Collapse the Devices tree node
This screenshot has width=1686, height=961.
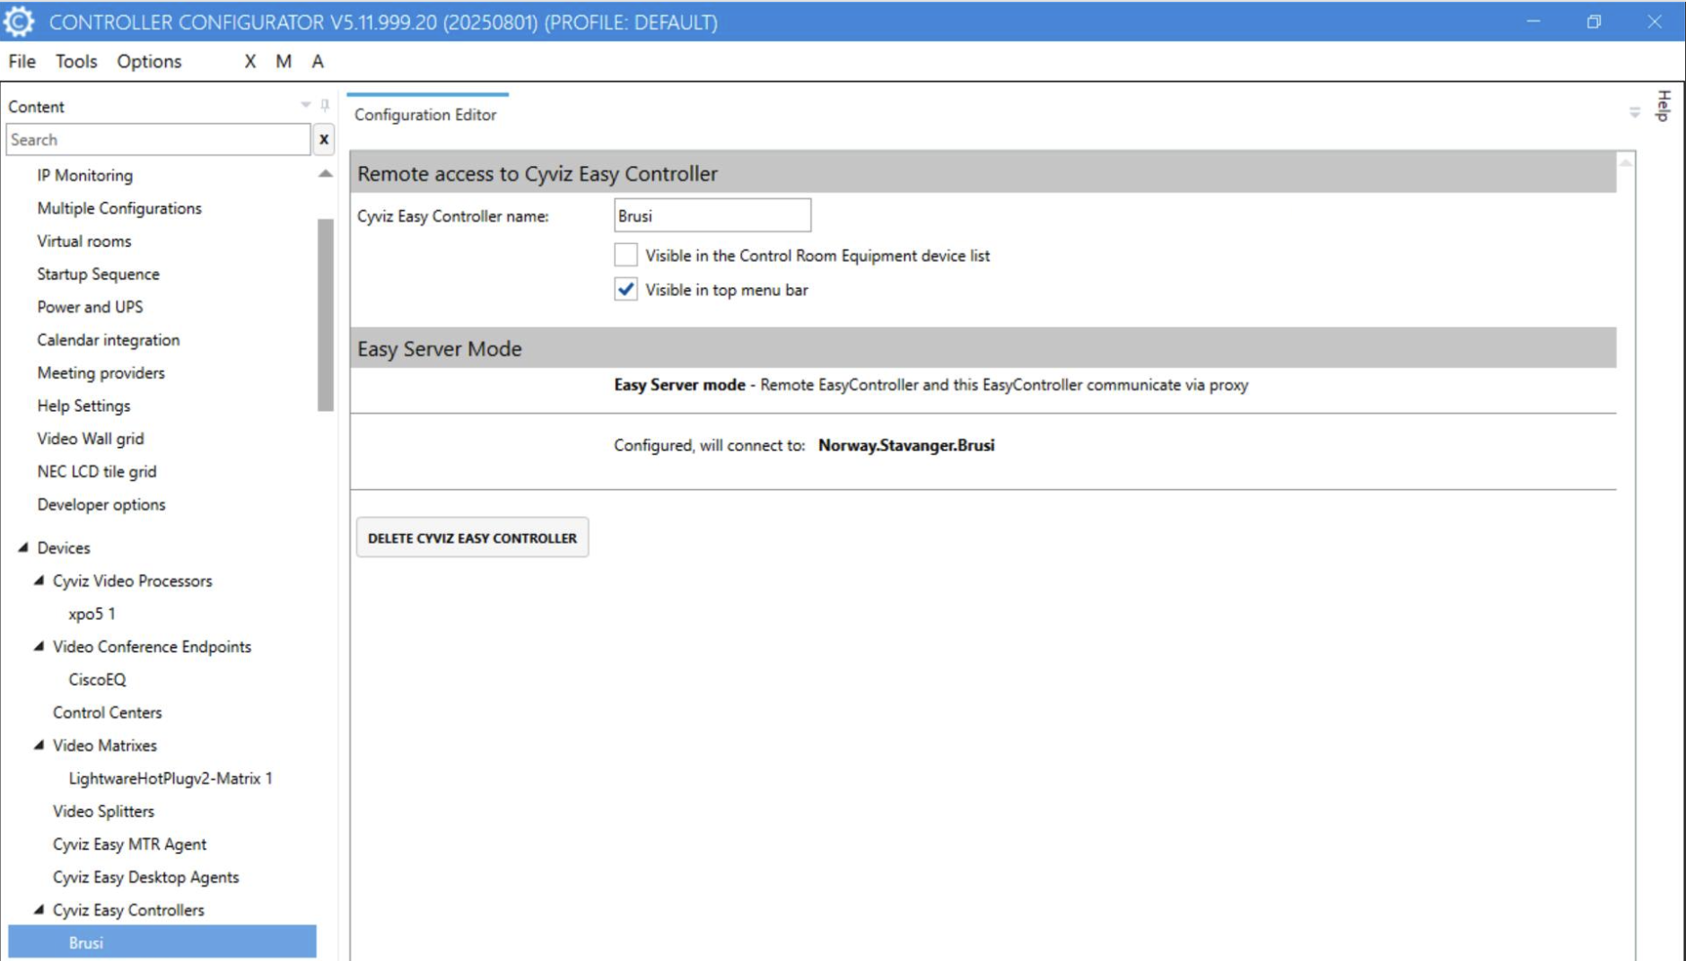[23, 547]
